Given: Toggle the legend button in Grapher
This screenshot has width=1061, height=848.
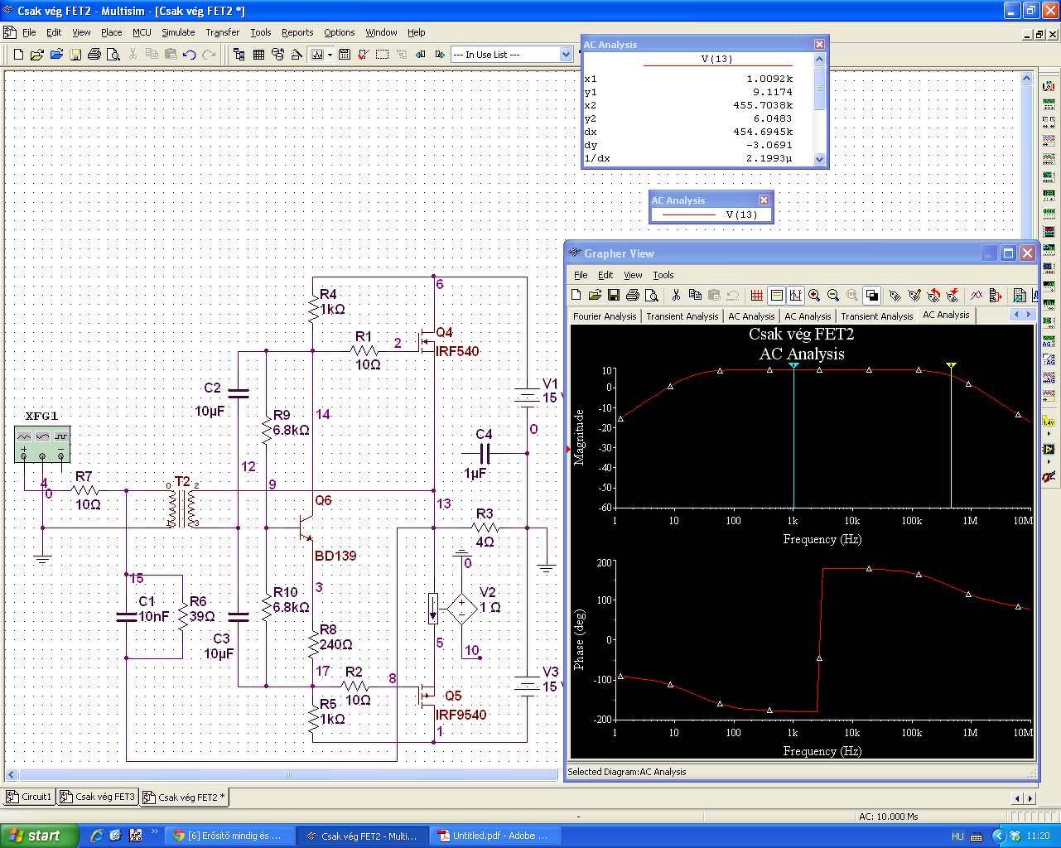Looking at the screenshot, I should (x=776, y=296).
